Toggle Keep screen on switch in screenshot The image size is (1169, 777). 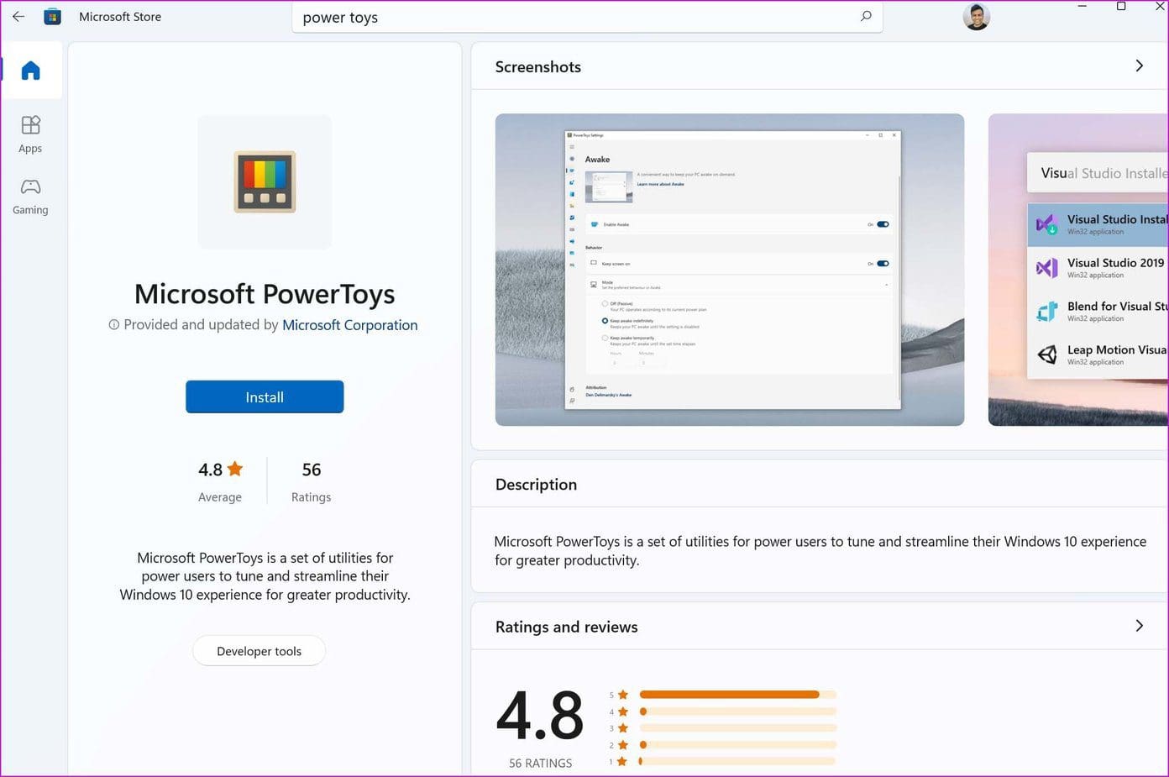click(x=883, y=264)
